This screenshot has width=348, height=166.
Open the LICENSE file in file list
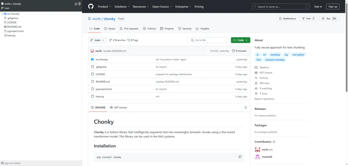tap(100, 74)
